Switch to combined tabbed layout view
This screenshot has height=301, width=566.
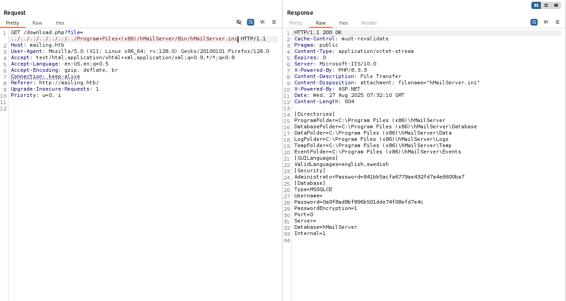click(556, 5)
